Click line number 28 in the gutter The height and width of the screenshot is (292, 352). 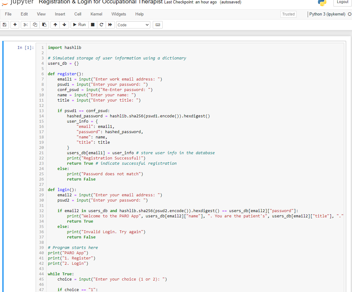point(42,190)
